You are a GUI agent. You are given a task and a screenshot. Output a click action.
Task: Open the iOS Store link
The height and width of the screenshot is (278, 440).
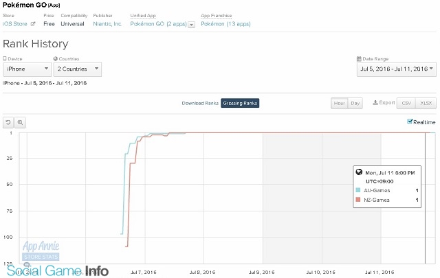point(15,24)
